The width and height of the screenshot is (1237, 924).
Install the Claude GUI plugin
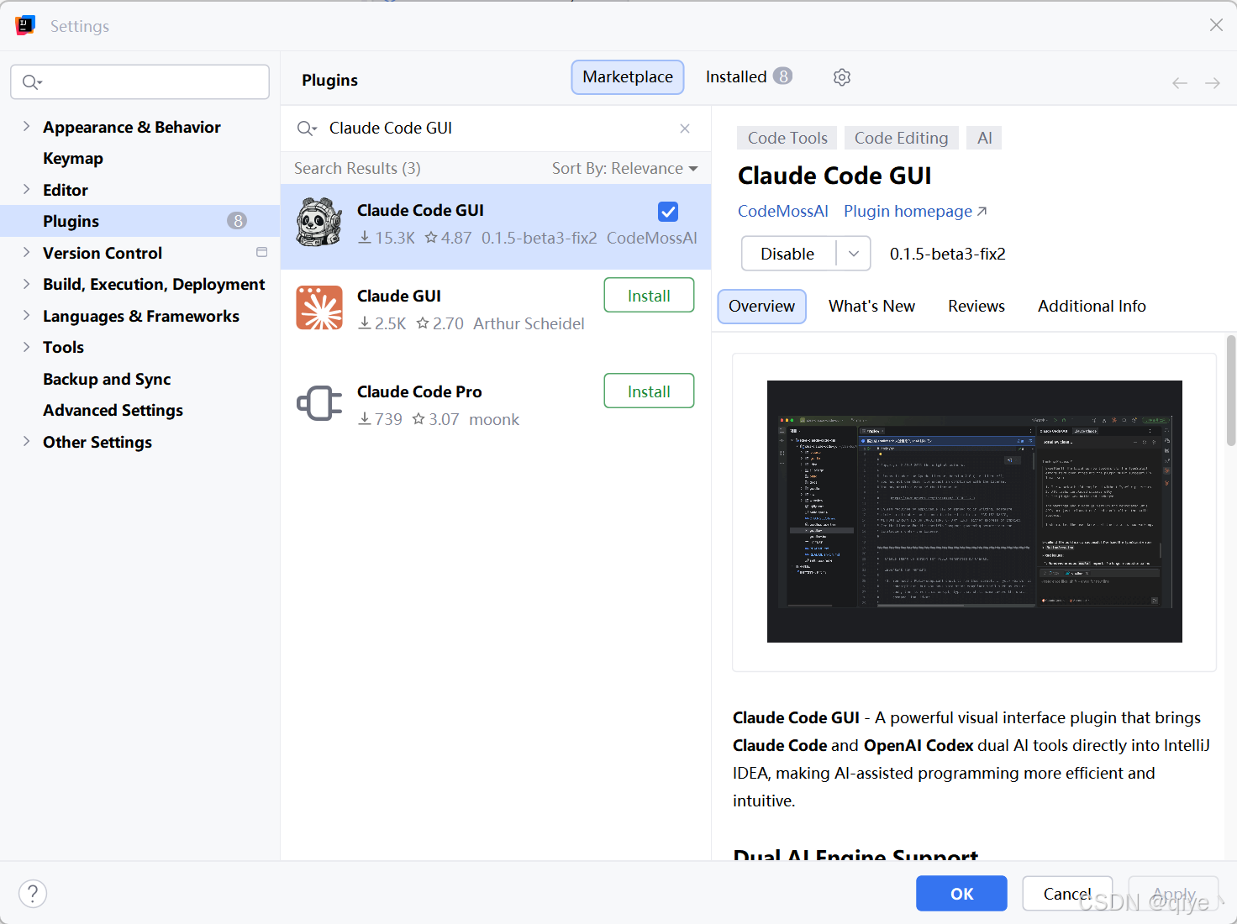(649, 296)
